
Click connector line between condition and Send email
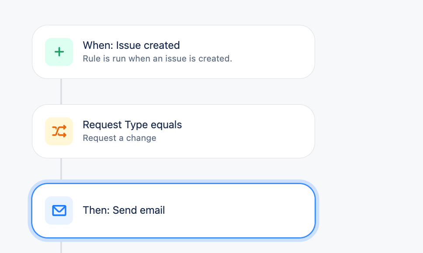coord(61,169)
